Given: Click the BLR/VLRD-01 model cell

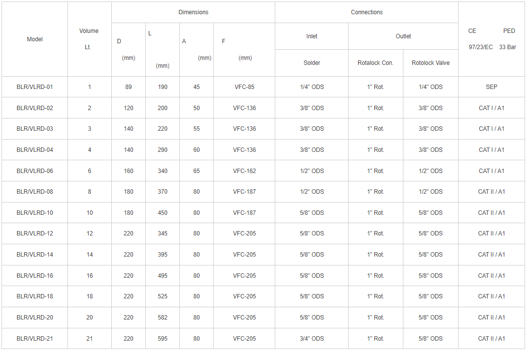Looking at the screenshot, I should pos(34,87).
